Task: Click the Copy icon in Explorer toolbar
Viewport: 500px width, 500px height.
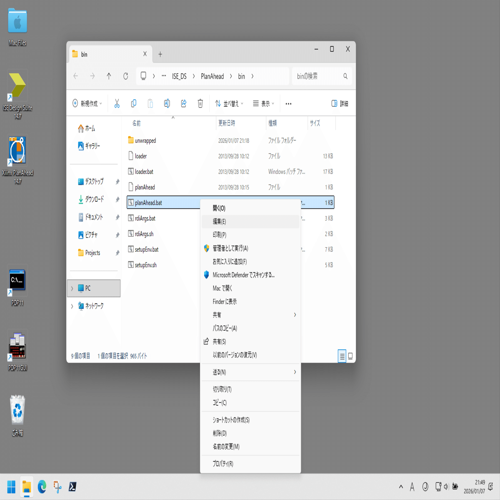Action: point(134,104)
